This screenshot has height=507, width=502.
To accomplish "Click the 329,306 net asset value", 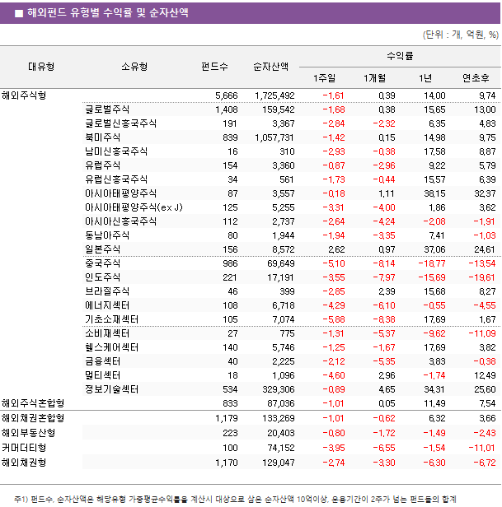I will (x=279, y=389).
